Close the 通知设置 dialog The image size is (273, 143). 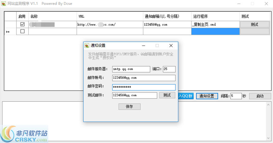tap(171, 46)
